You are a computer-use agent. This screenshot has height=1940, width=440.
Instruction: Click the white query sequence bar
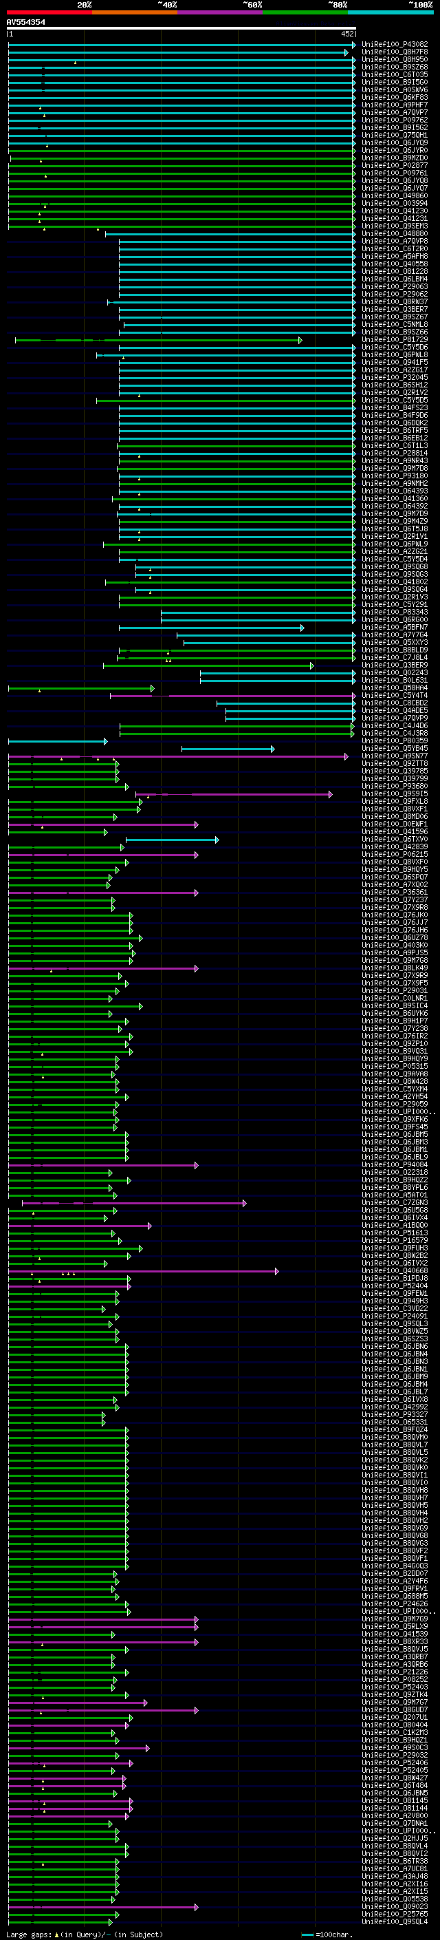click(181, 28)
